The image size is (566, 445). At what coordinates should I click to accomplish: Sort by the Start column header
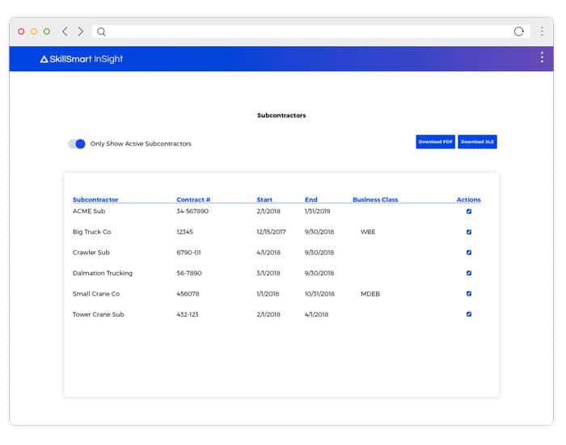pyautogui.click(x=264, y=199)
